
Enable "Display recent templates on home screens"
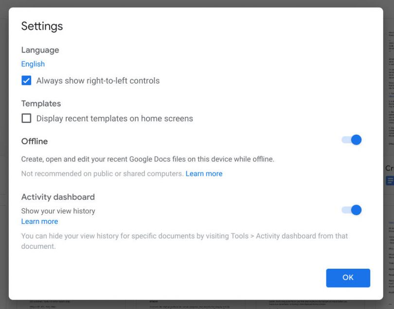27,119
